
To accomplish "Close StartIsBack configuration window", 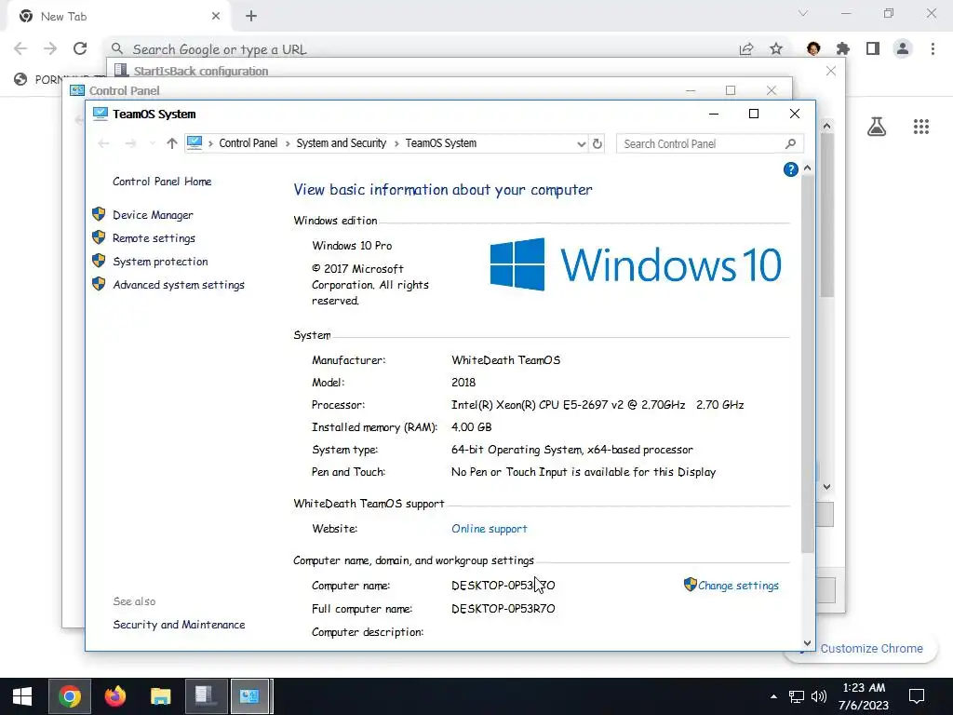I will (x=831, y=71).
